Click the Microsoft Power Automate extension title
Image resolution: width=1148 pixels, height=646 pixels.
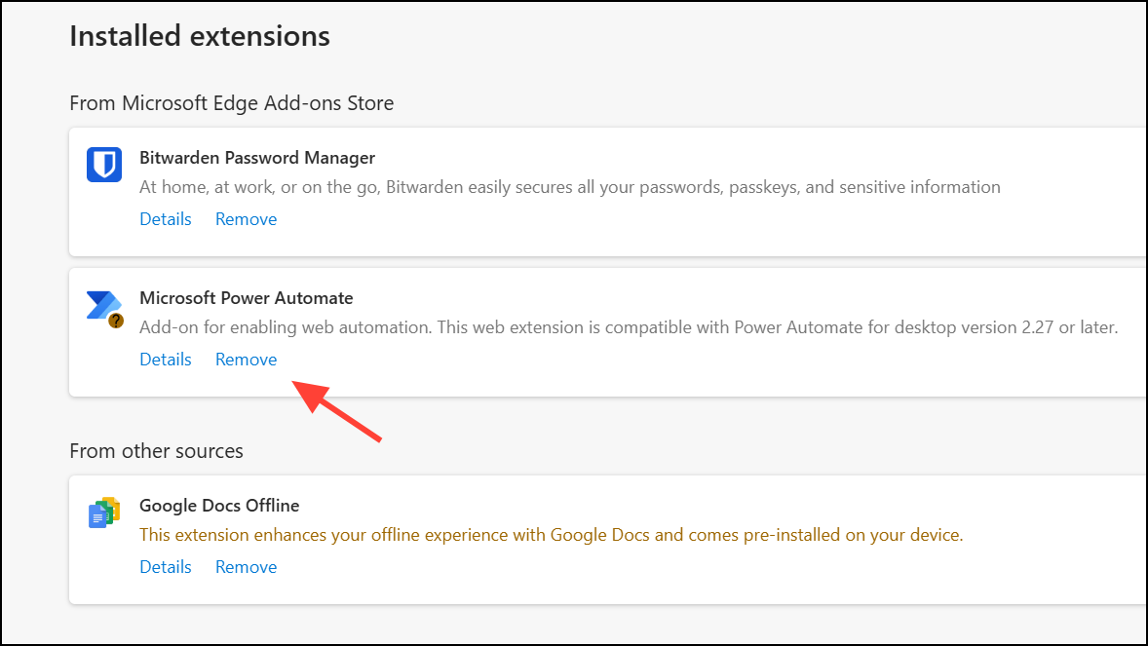click(x=246, y=297)
